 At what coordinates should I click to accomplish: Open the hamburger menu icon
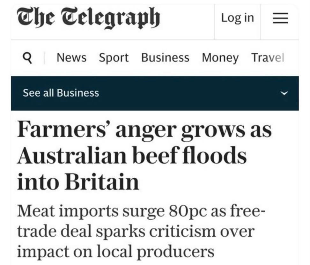point(280,18)
